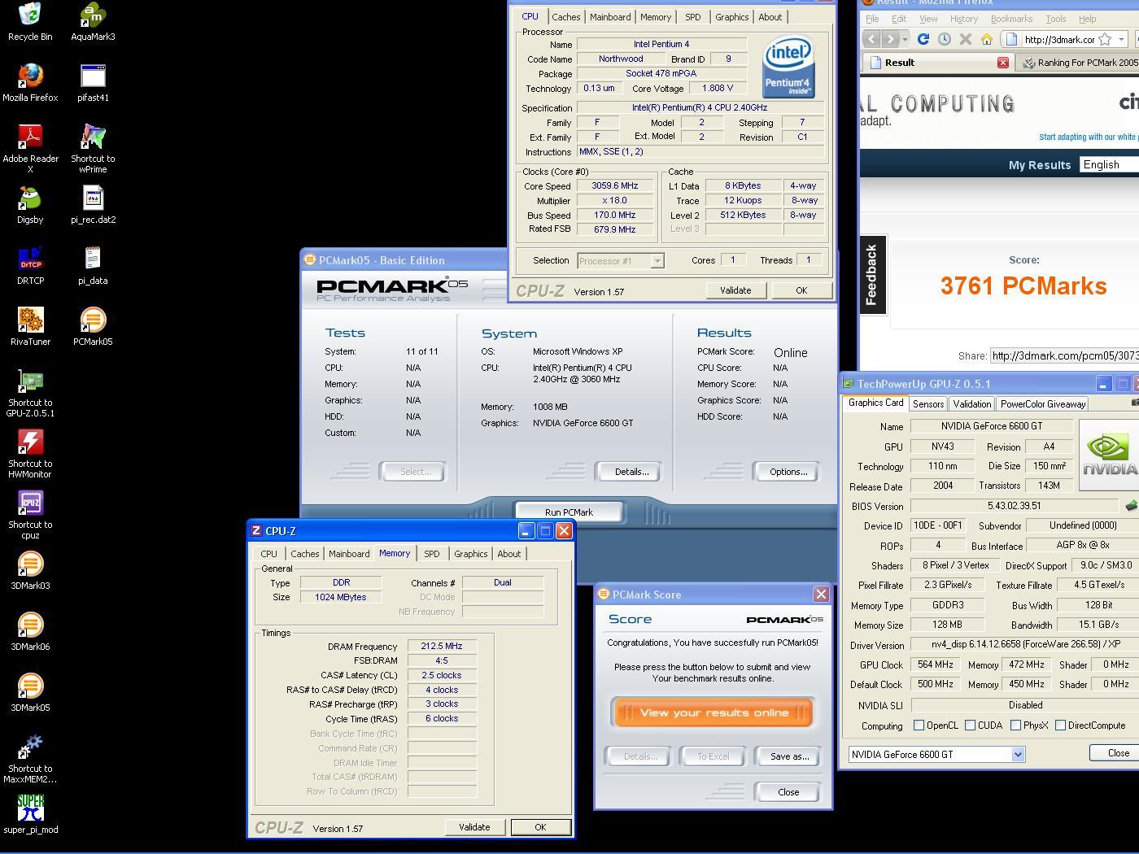Viewport: 1139px width, 854px height.
Task: Select Shortcut to MaxxMEM2 icon
Action: tap(30, 759)
